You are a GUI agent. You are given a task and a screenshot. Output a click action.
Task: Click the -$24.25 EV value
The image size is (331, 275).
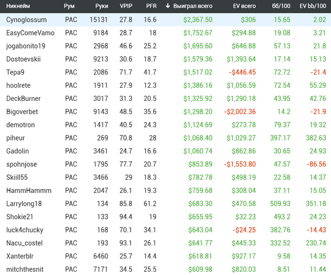click(x=244, y=230)
